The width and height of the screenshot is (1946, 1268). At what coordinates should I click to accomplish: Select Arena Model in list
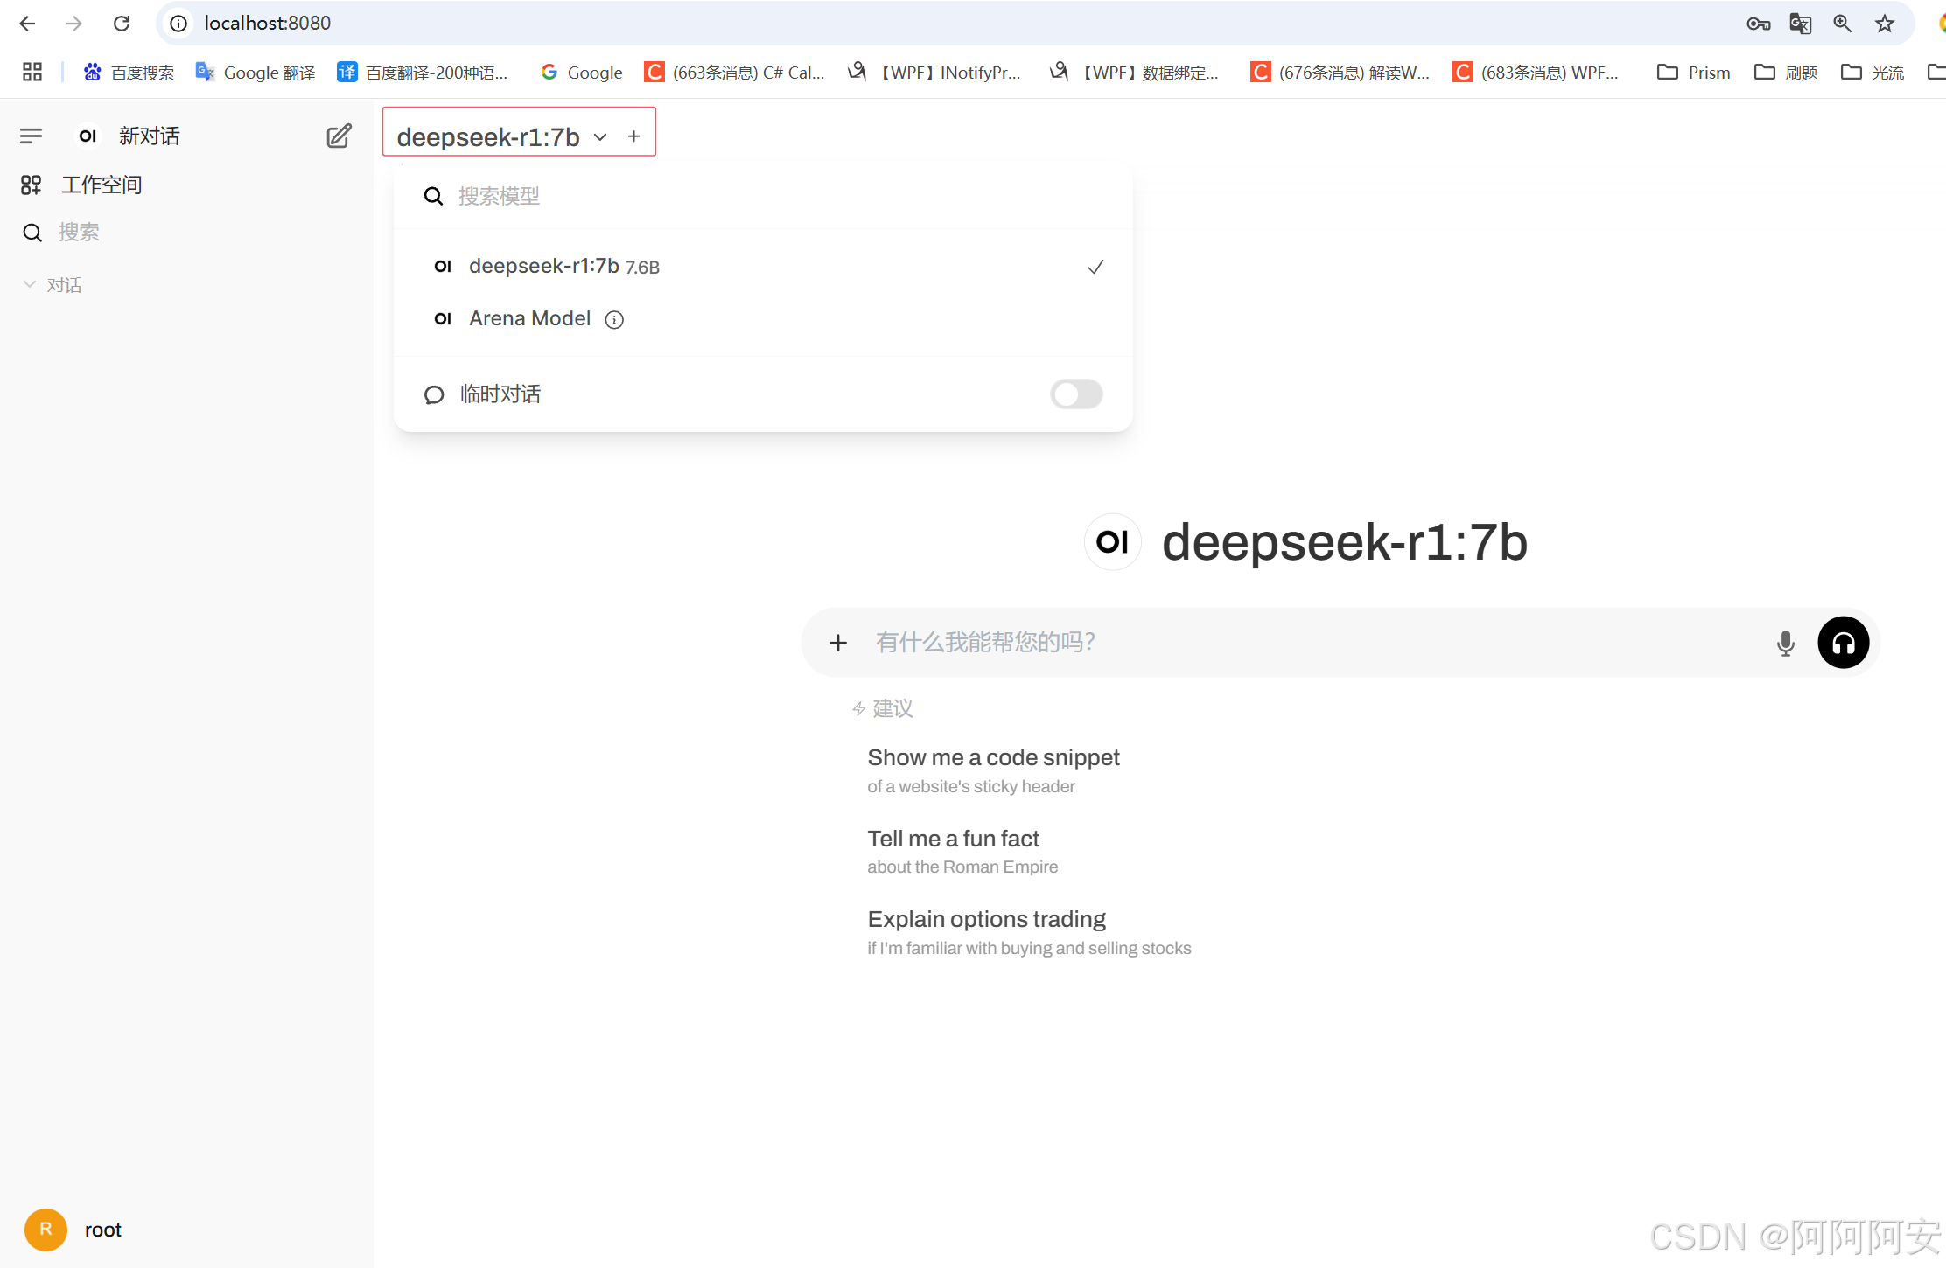(x=763, y=318)
